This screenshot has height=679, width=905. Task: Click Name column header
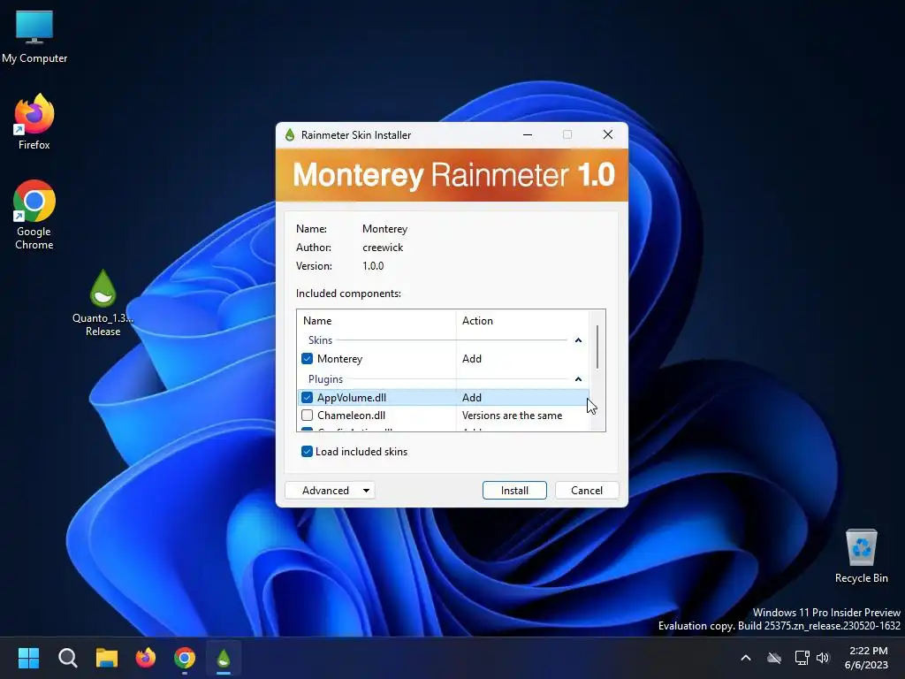pos(376,320)
